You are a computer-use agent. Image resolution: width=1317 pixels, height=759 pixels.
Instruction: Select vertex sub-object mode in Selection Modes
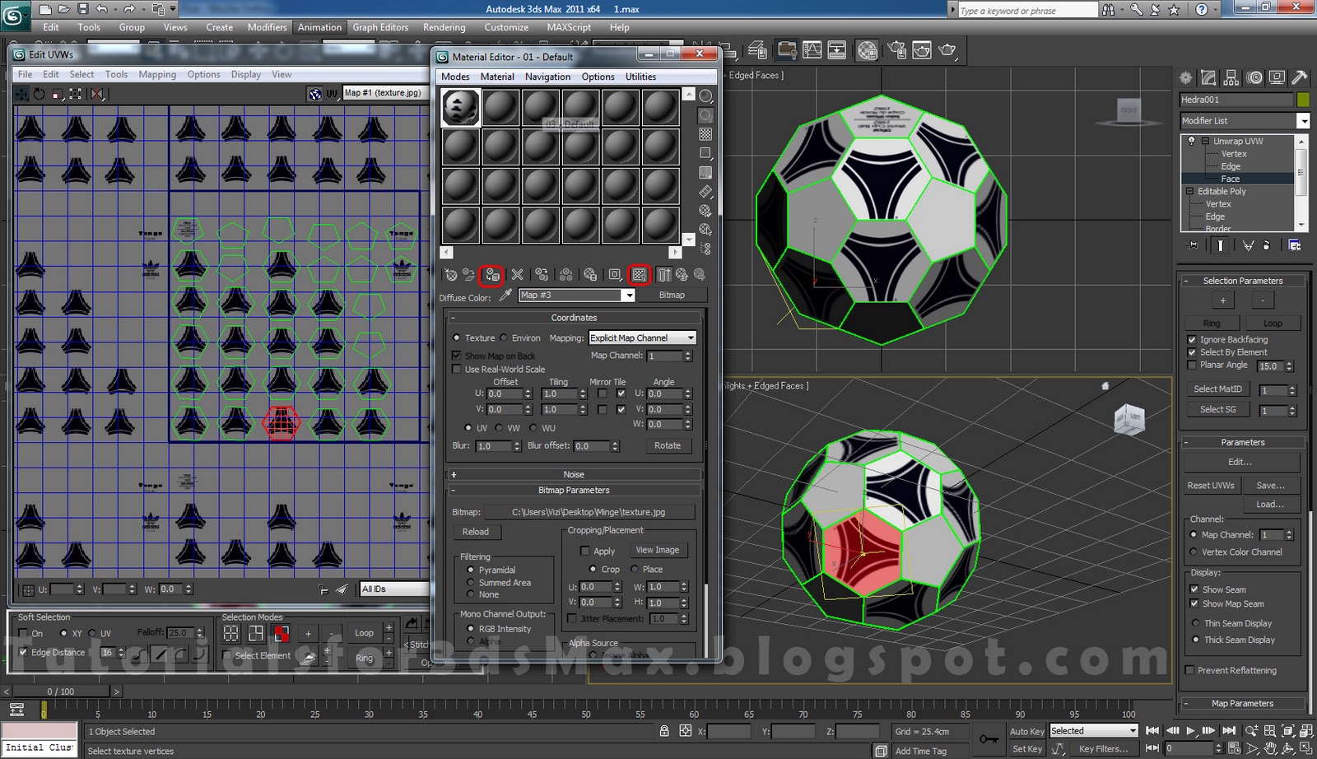[231, 633]
